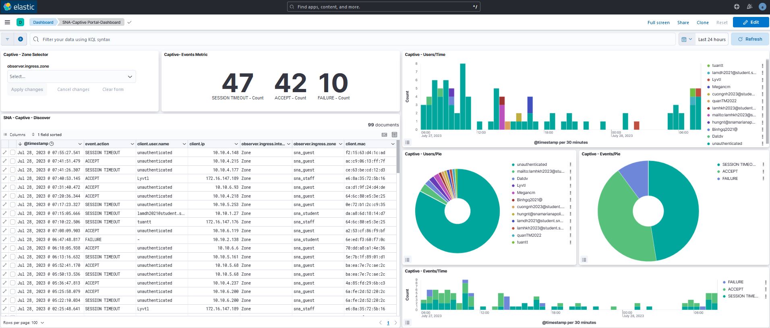Open the keyboard shortcuts icon above table
Screen dimensions: 770x328
tap(384, 135)
